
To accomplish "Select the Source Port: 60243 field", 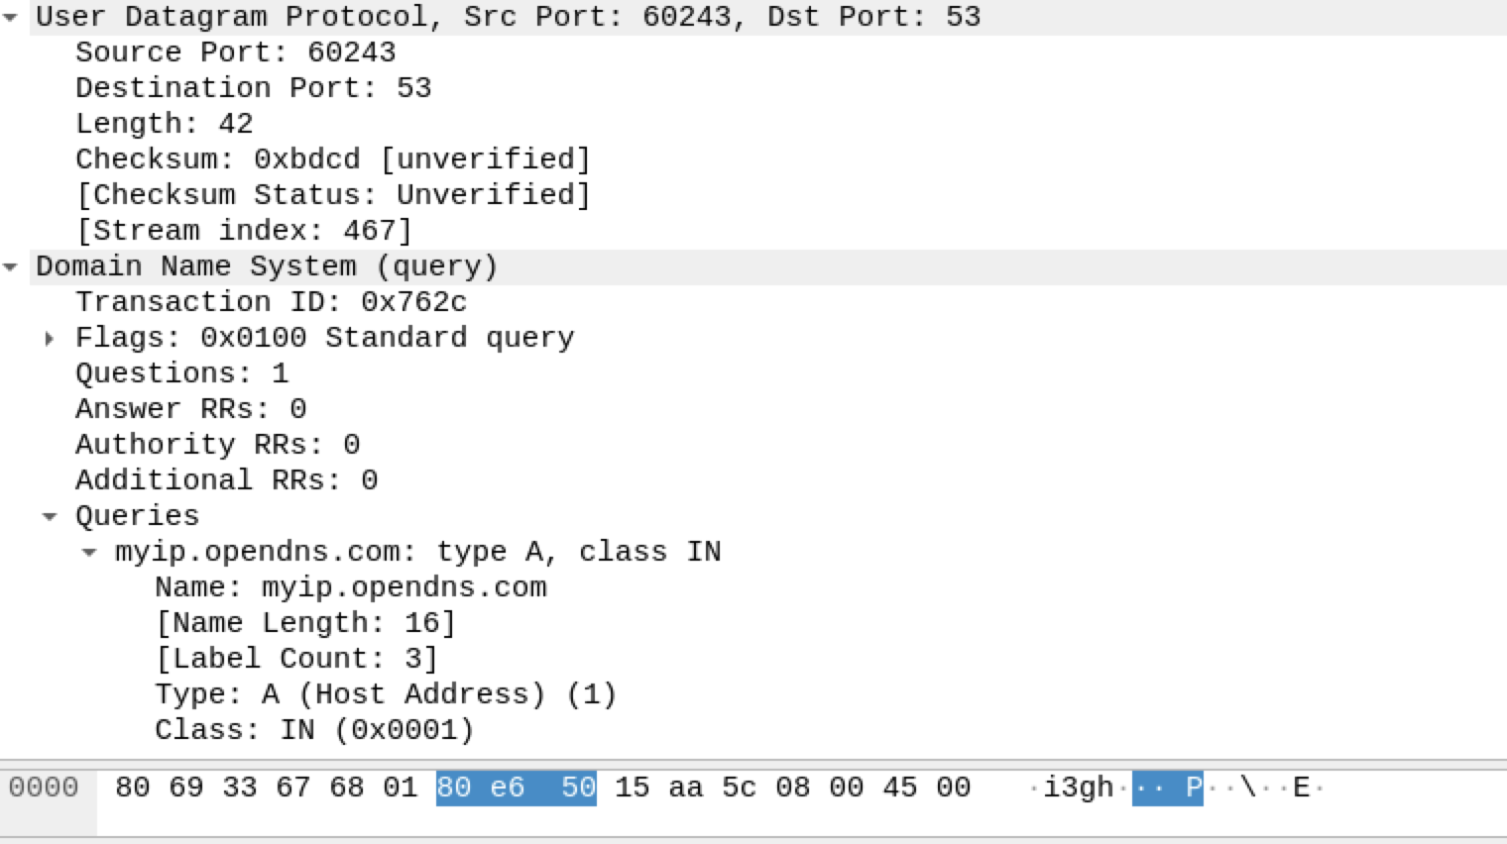I will coord(236,53).
